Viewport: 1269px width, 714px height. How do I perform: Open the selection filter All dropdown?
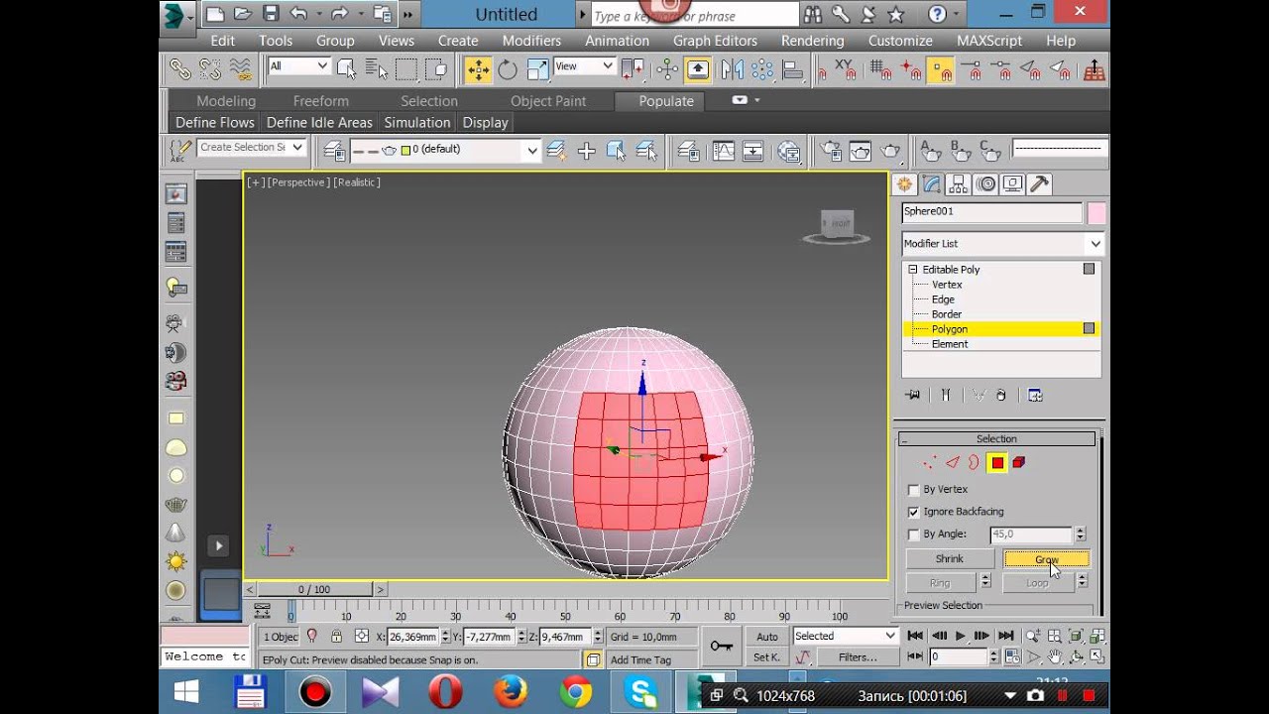[x=298, y=66]
